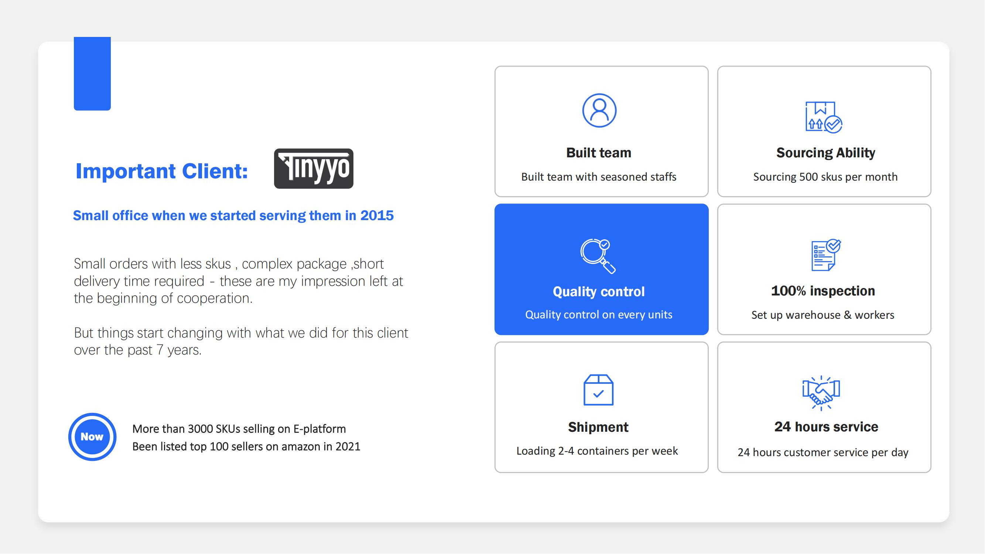Viewport: 985px width, 554px height.
Task: Click 'More than 3000 SKUs selling' line
Action: (239, 429)
